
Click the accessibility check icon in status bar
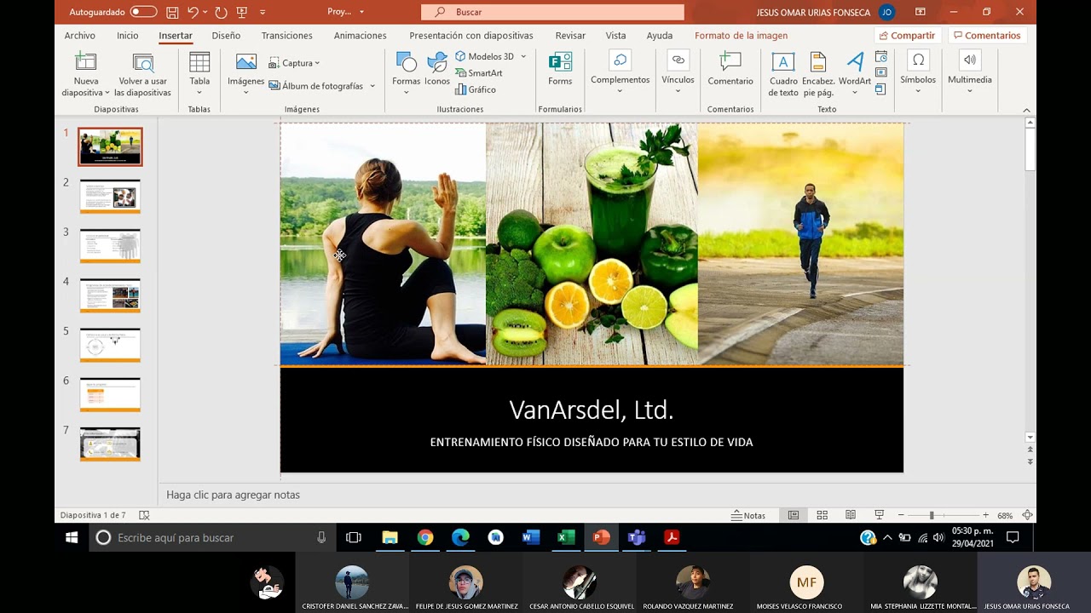[144, 515]
